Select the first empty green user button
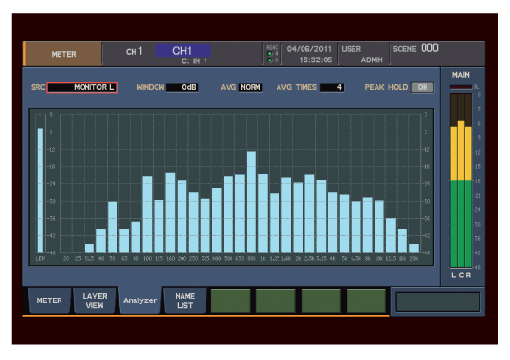The height and width of the screenshot is (360, 510). click(231, 300)
